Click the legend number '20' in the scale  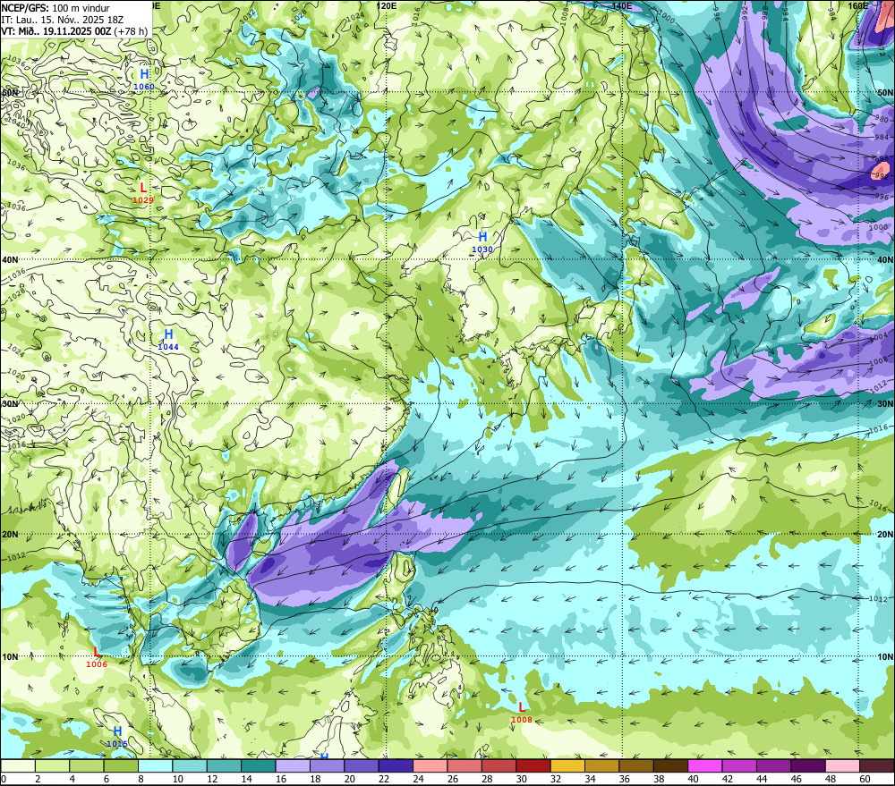coord(349,779)
